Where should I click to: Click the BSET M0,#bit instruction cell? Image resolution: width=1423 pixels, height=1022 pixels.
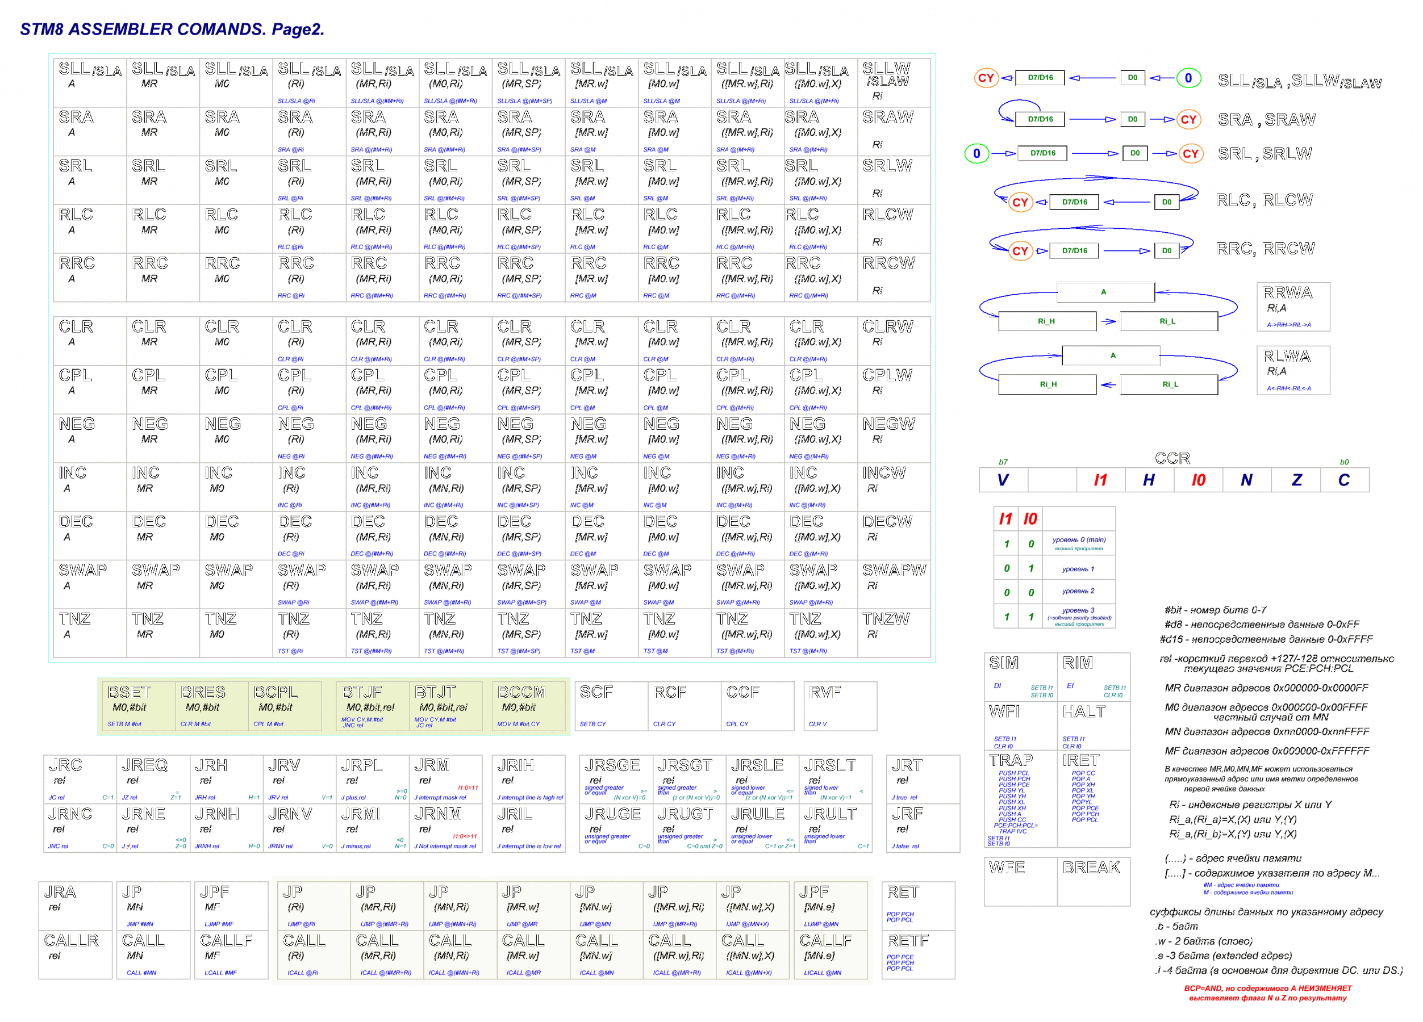pos(138,706)
